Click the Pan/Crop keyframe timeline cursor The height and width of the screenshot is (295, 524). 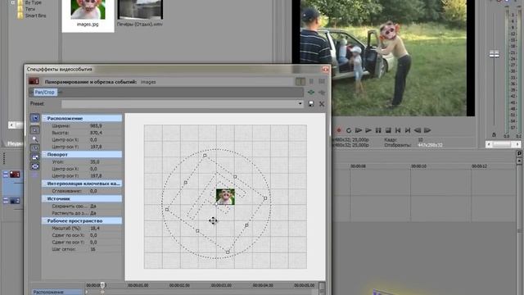[x=102, y=285]
